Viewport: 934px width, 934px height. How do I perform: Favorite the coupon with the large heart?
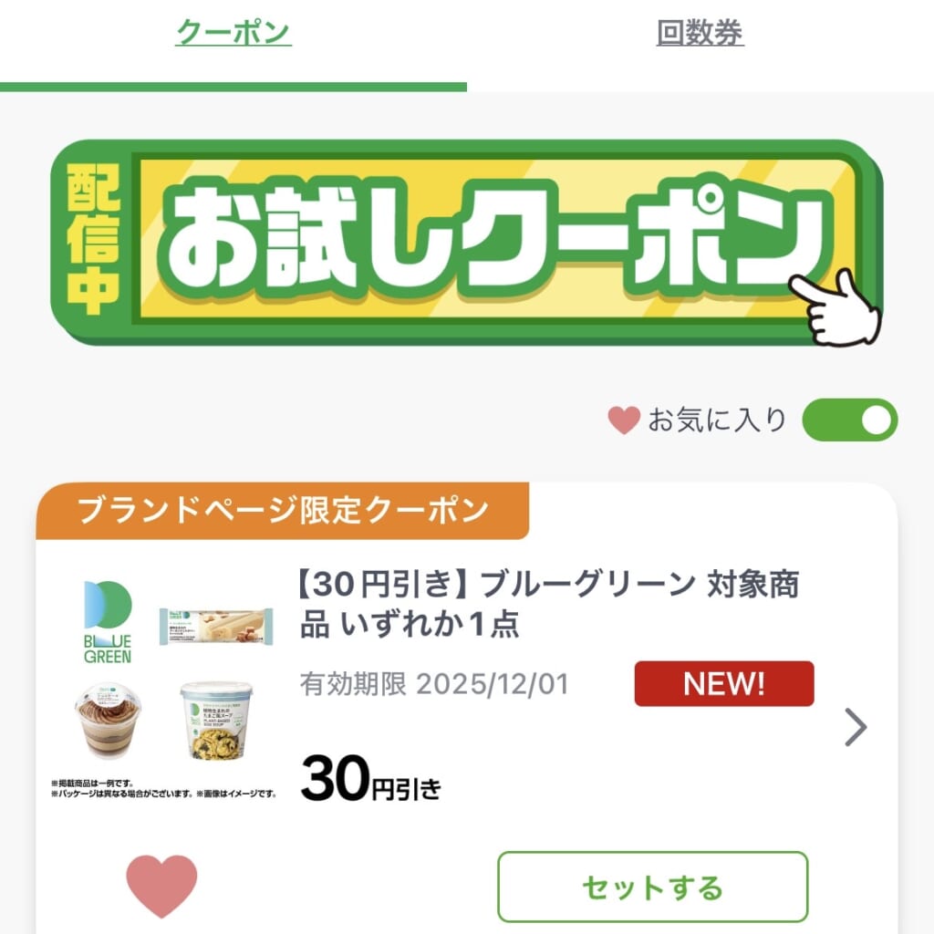point(161,886)
